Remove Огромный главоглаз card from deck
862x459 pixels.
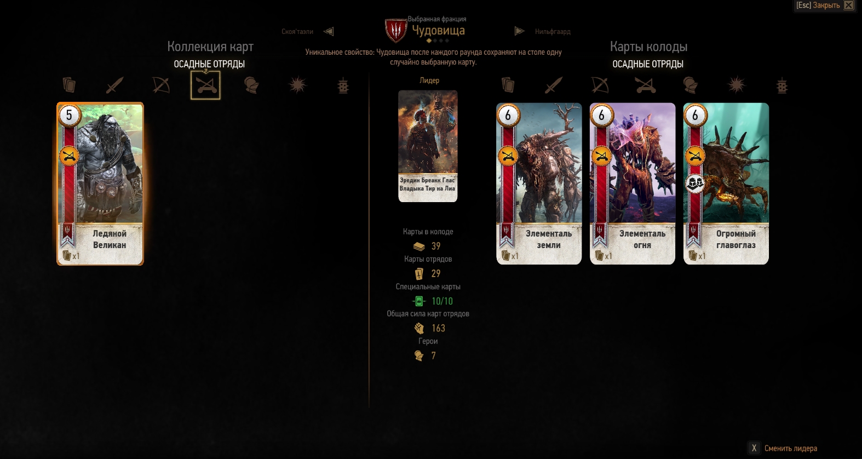(726, 183)
